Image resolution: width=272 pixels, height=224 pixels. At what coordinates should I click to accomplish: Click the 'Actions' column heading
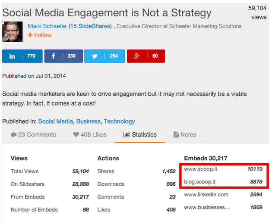pos(108,158)
